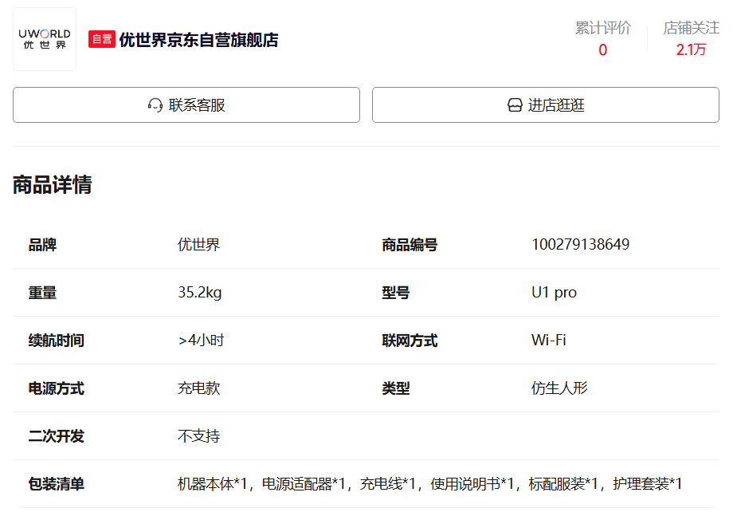
Task: Select the 店铺关注 label
Action: click(x=691, y=28)
